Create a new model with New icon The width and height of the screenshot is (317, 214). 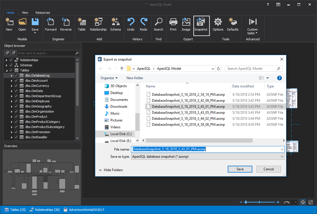[9, 24]
